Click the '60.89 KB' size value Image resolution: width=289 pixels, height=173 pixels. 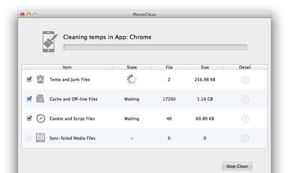click(x=205, y=119)
